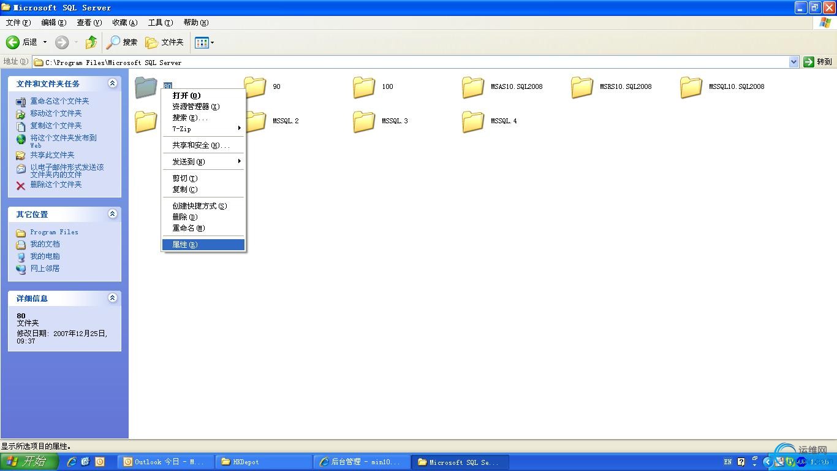Launch Internet Explorer from quick launch

point(72,462)
